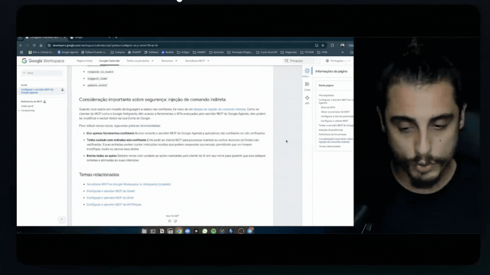Viewport: 490px width, 275px height.
Task: Open the calendar app in the taskbar
Action: click(x=170, y=231)
